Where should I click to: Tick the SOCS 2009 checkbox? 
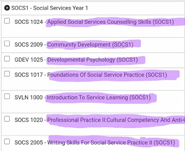[7, 44]
